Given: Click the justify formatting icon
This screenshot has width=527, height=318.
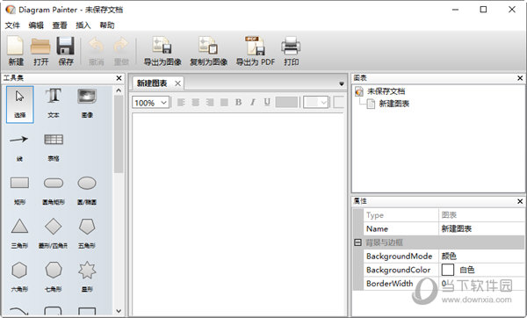Looking at the screenshot, I should [x=224, y=102].
